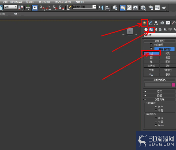Click the ViewCube in the viewport

(130, 32)
